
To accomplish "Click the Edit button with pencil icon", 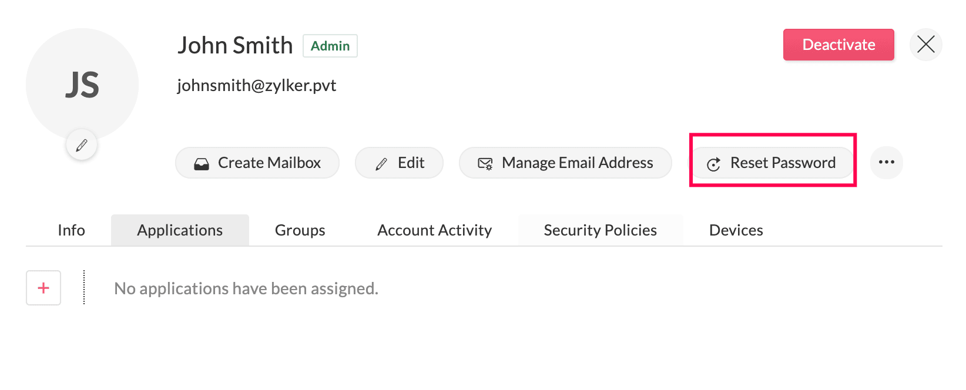I will 400,163.
